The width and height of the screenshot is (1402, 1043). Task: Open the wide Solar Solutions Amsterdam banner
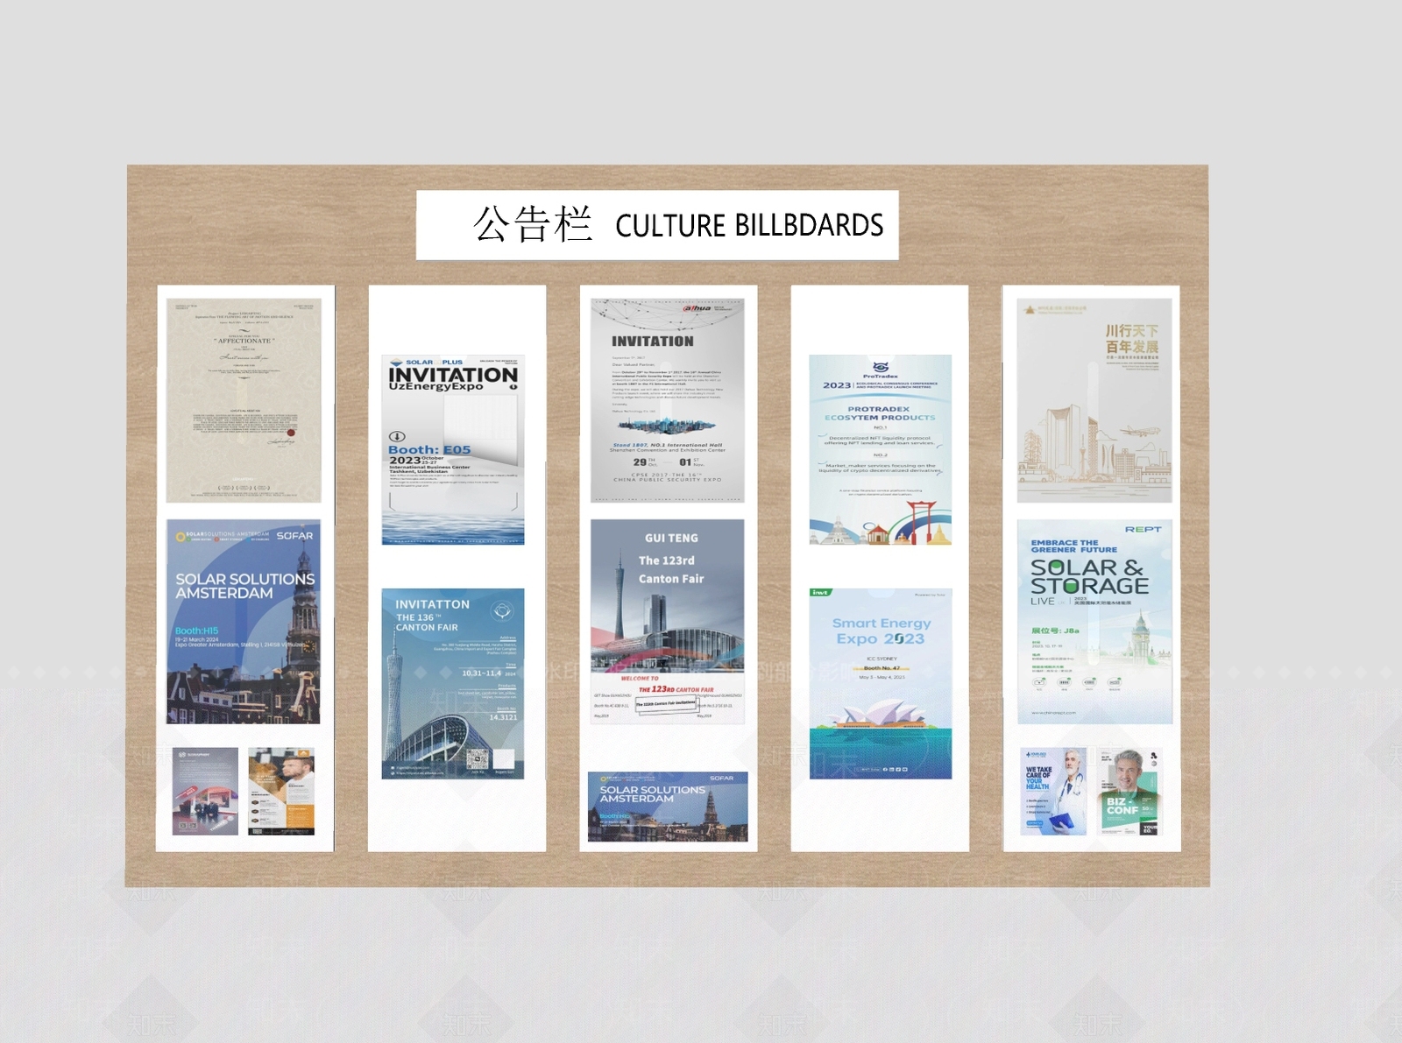tap(668, 807)
